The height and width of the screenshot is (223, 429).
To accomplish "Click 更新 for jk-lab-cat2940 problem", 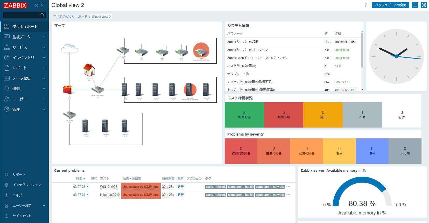I will point(181,195).
